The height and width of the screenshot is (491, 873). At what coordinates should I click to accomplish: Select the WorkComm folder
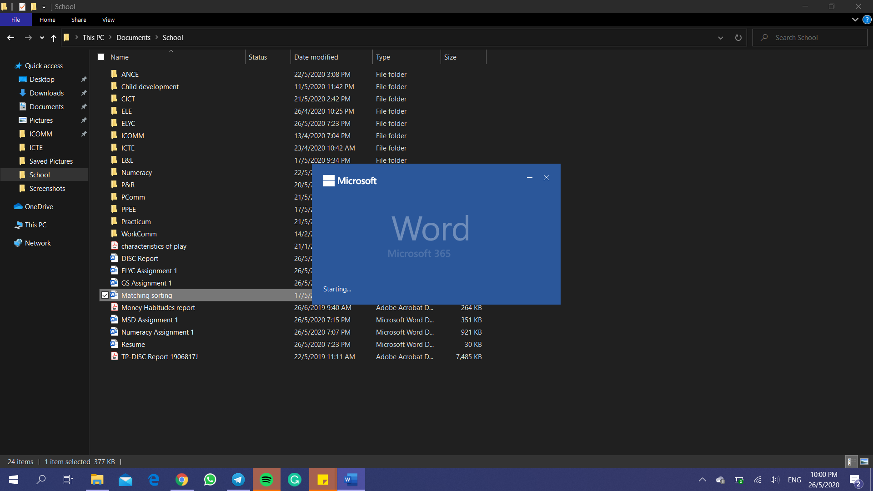click(139, 234)
